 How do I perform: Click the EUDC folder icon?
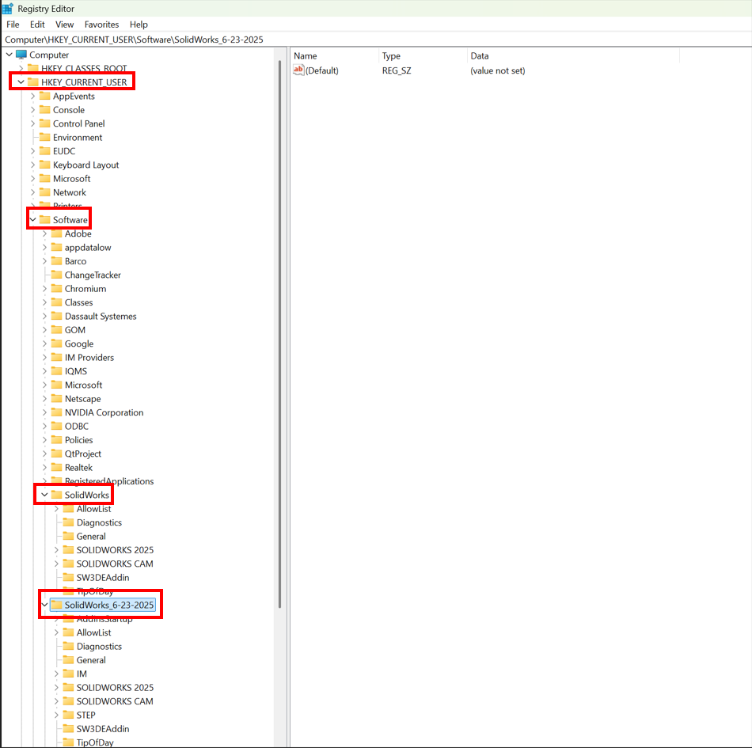pos(44,151)
